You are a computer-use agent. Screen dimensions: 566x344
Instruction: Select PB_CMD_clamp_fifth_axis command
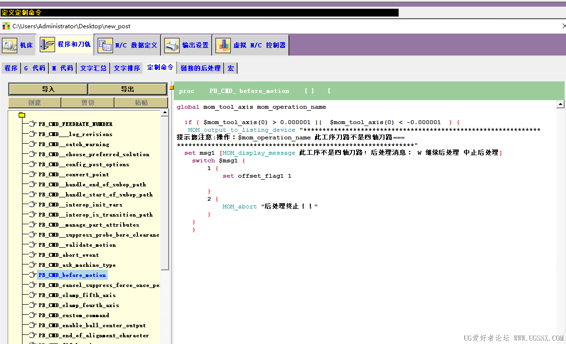click(x=77, y=295)
